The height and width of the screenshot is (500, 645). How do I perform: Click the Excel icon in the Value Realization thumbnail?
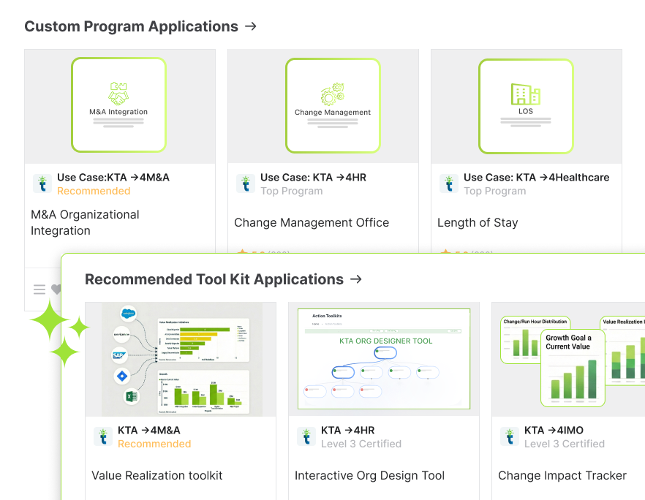(130, 397)
